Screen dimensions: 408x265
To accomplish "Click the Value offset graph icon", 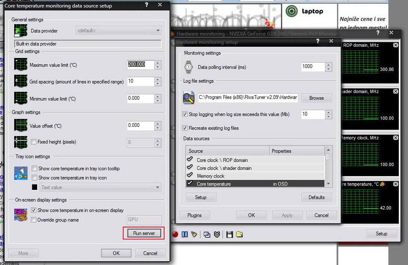I will coord(21,125).
